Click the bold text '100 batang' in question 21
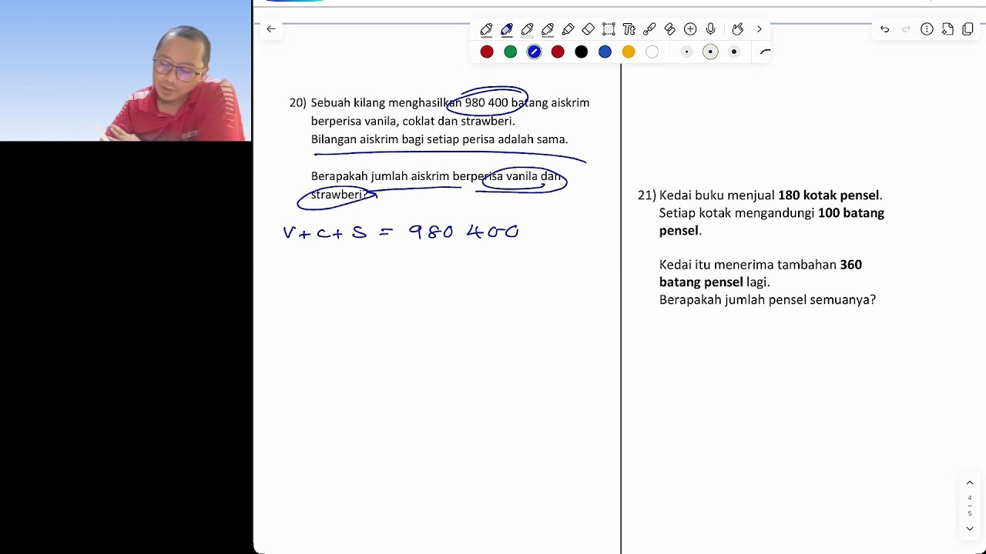Viewport: 986px width, 554px height. [851, 212]
